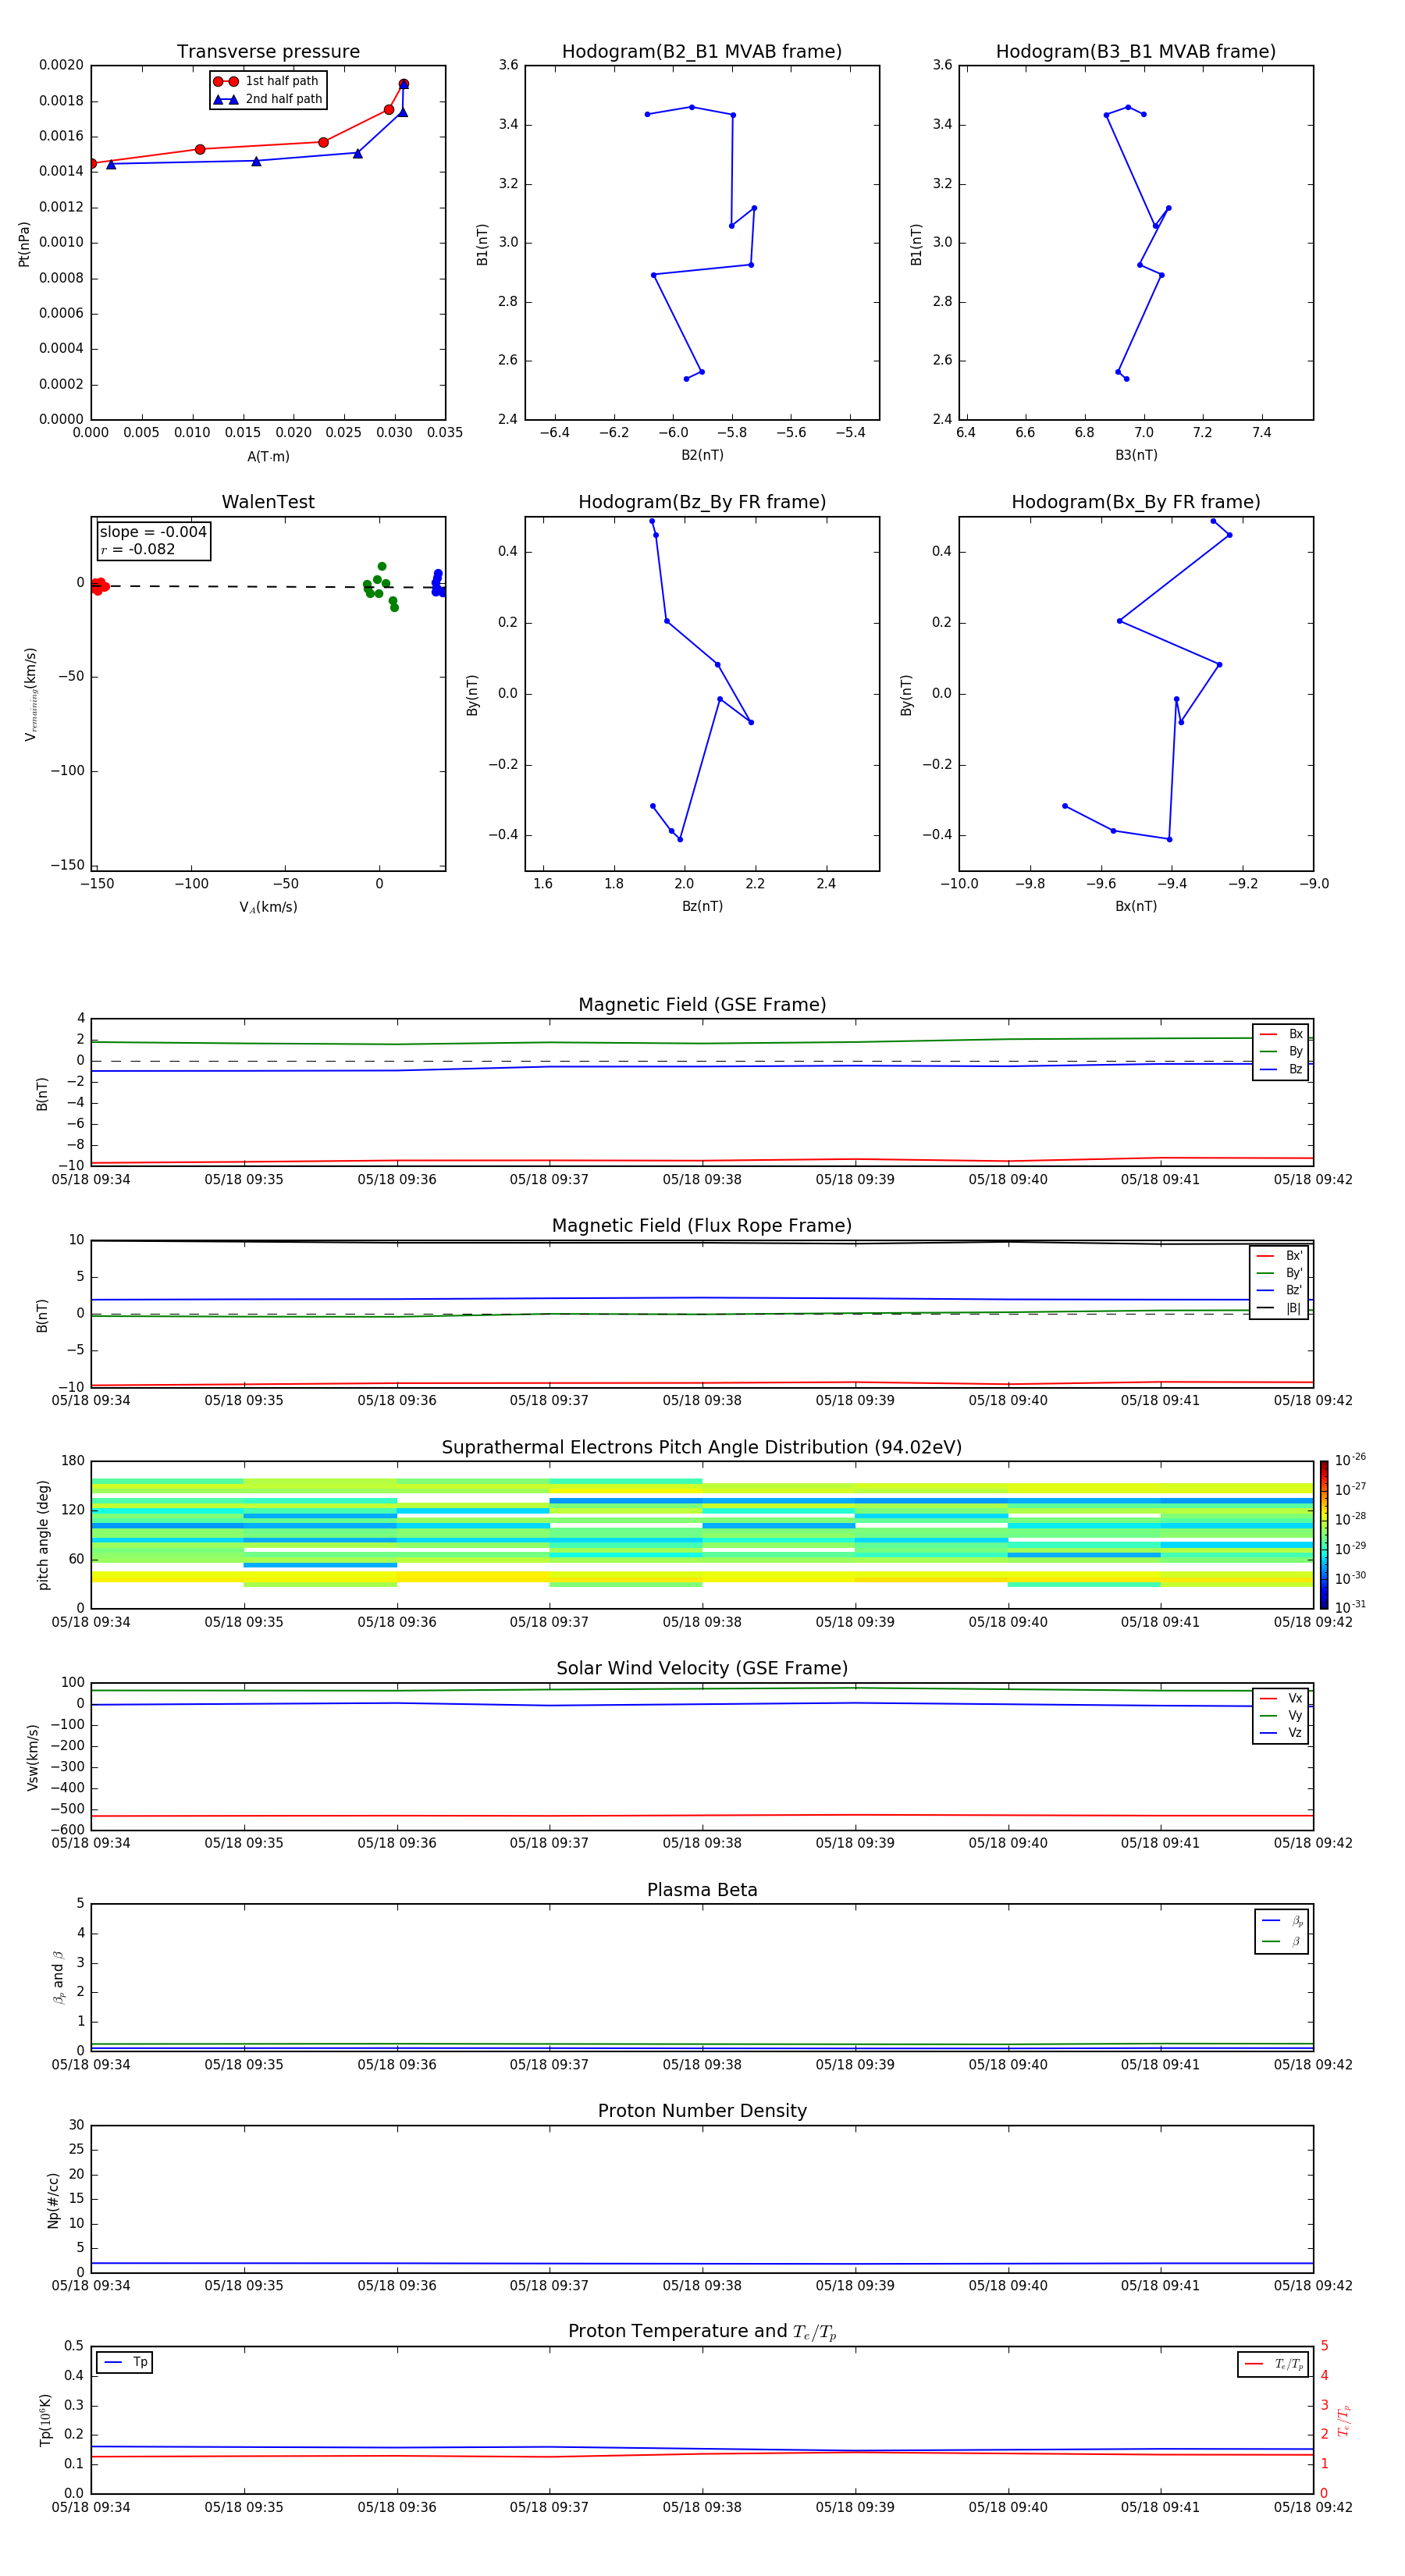Screen dimensions: 1405x2576
Task: Select the "βp and β" axis label
Action: pos(58,1977)
